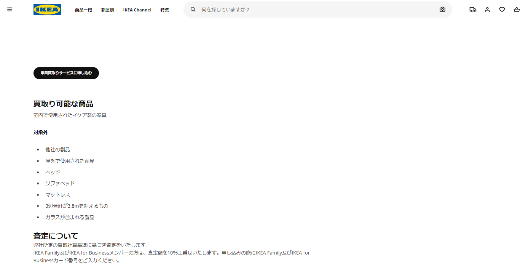Click the delivery truck icon
The image size is (531, 269).
click(473, 10)
